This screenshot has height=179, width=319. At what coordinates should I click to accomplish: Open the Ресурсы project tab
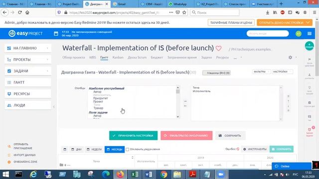tap(222, 58)
